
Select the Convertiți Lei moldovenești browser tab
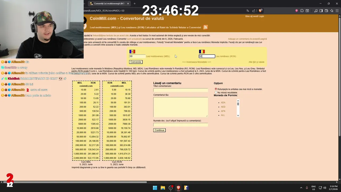pos(109,3)
